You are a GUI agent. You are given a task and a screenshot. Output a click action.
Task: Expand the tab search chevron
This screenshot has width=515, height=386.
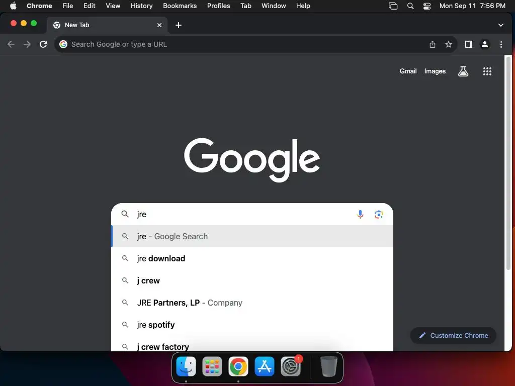click(x=500, y=25)
